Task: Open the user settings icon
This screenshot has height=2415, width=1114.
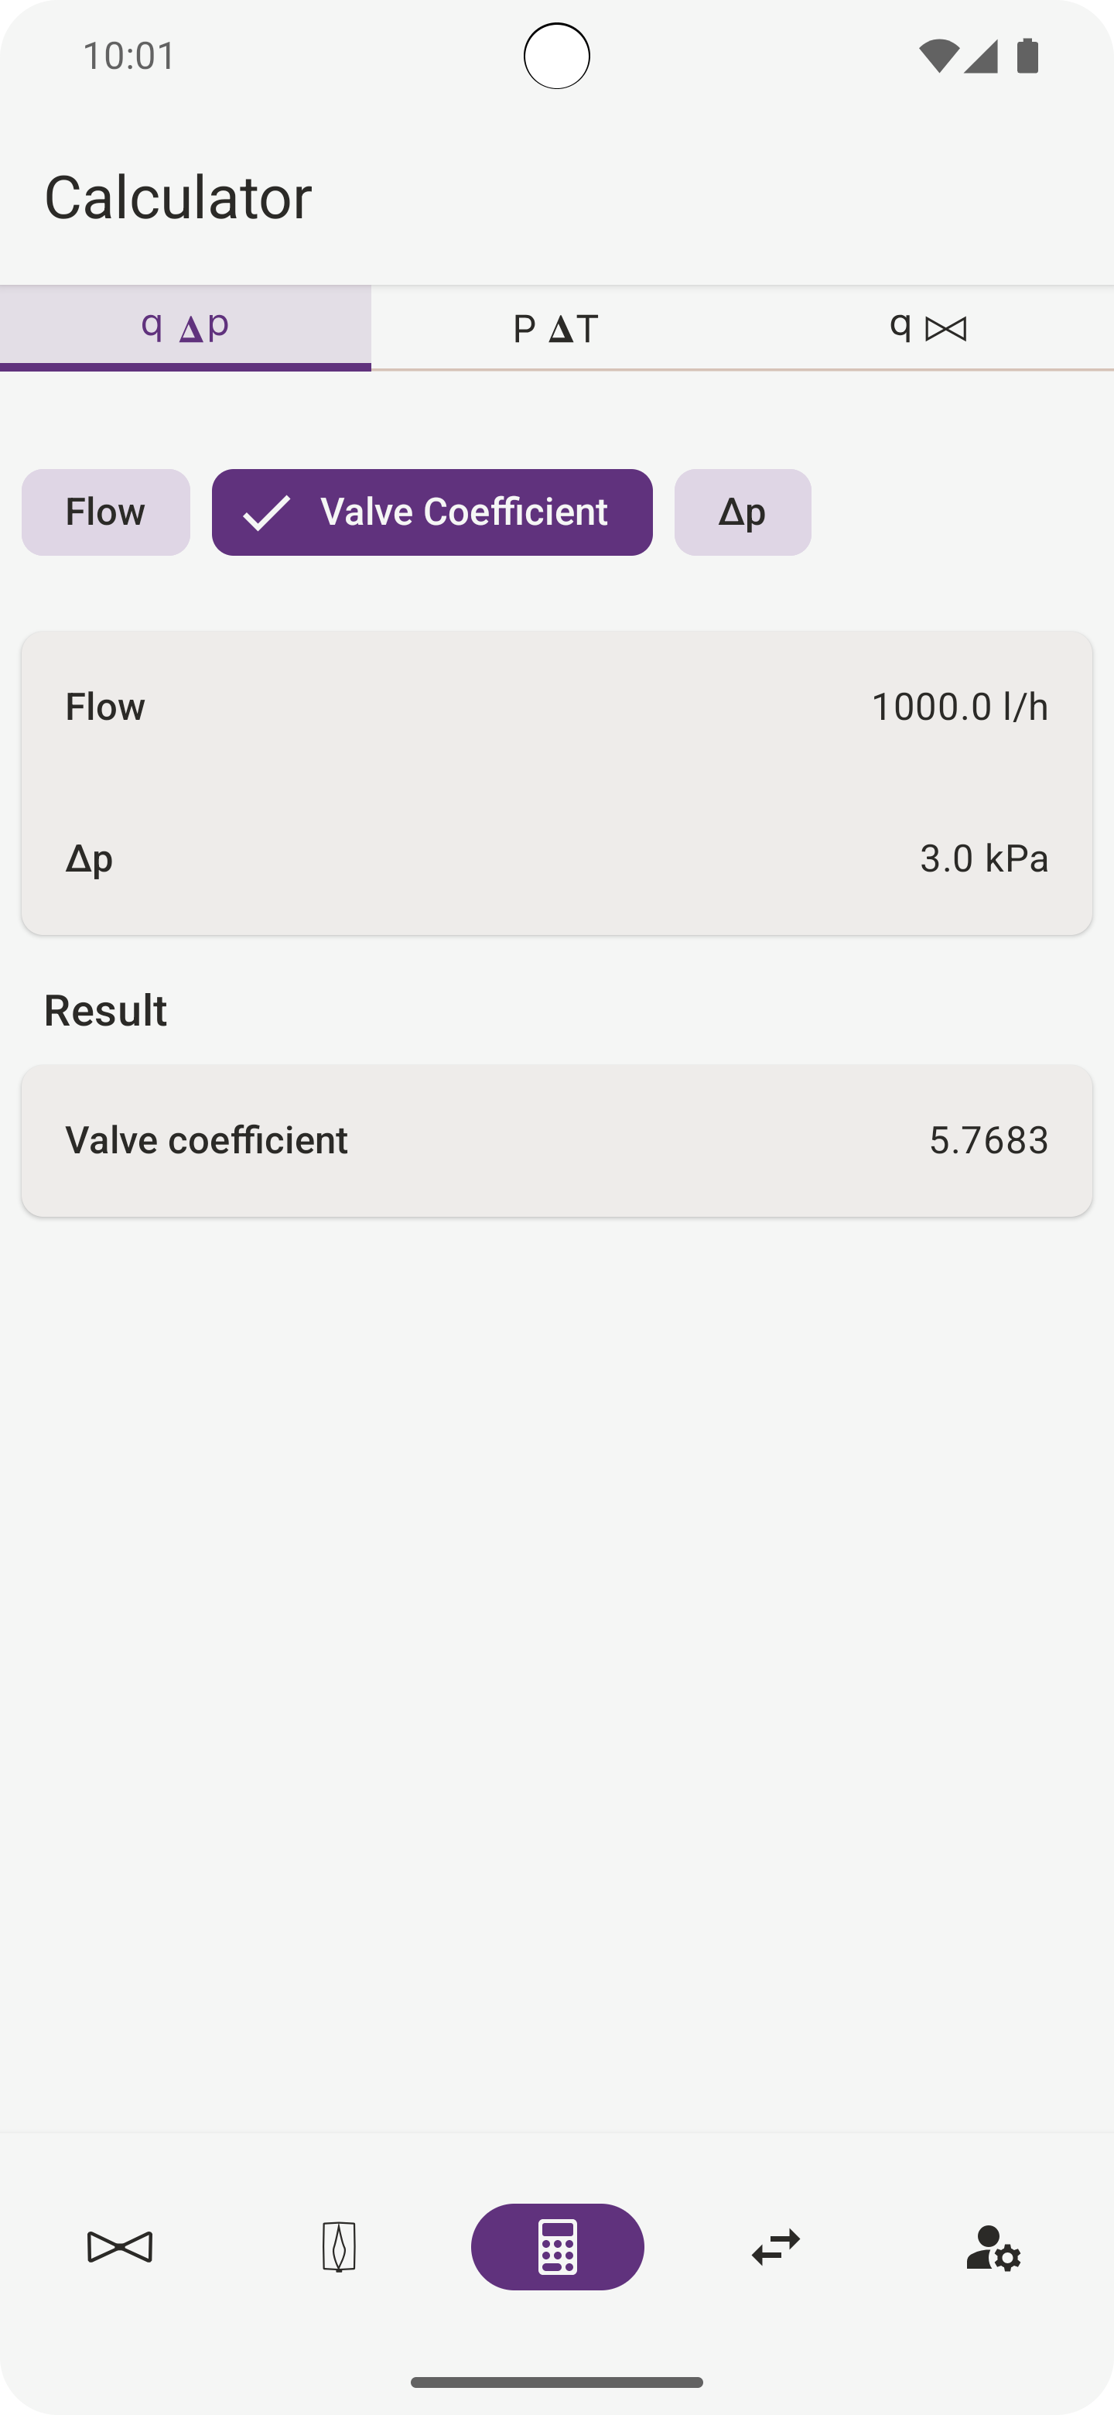Action: click(x=993, y=2247)
